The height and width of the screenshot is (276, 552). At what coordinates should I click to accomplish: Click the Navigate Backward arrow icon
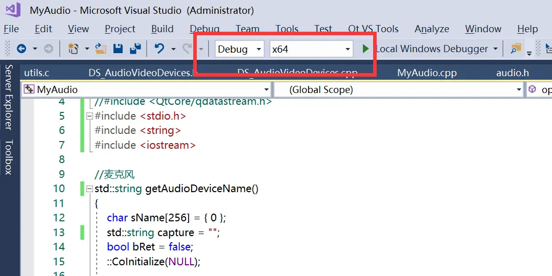coord(21,49)
